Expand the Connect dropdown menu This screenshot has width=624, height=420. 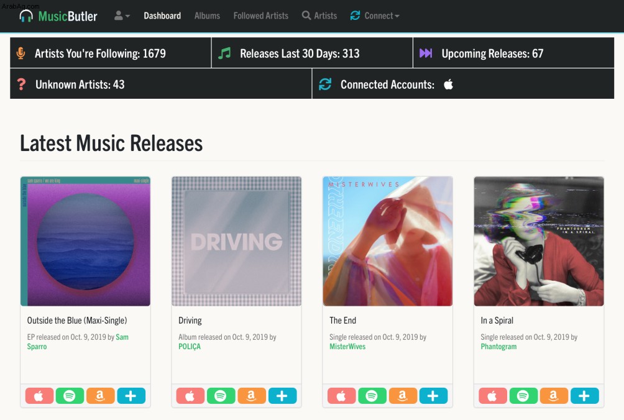[x=375, y=16]
